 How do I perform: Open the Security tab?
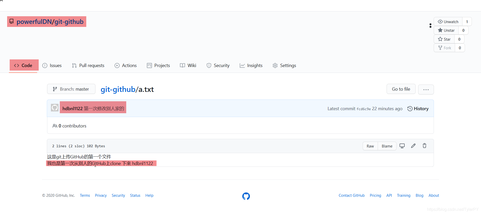(x=218, y=65)
